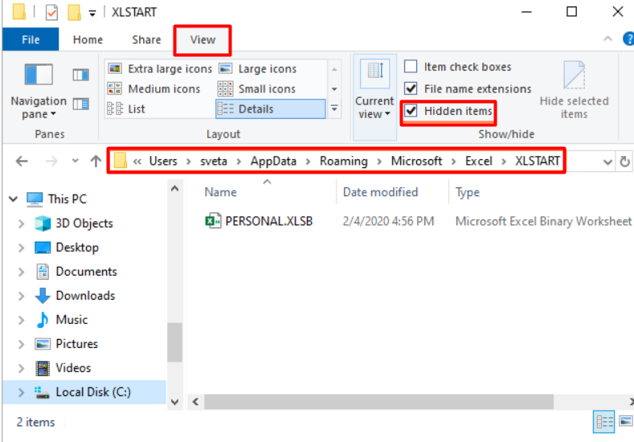Screen dimensions: 634x442
Task: Select Pictures in navigation tree
Action: pyautogui.click(x=77, y=344)
